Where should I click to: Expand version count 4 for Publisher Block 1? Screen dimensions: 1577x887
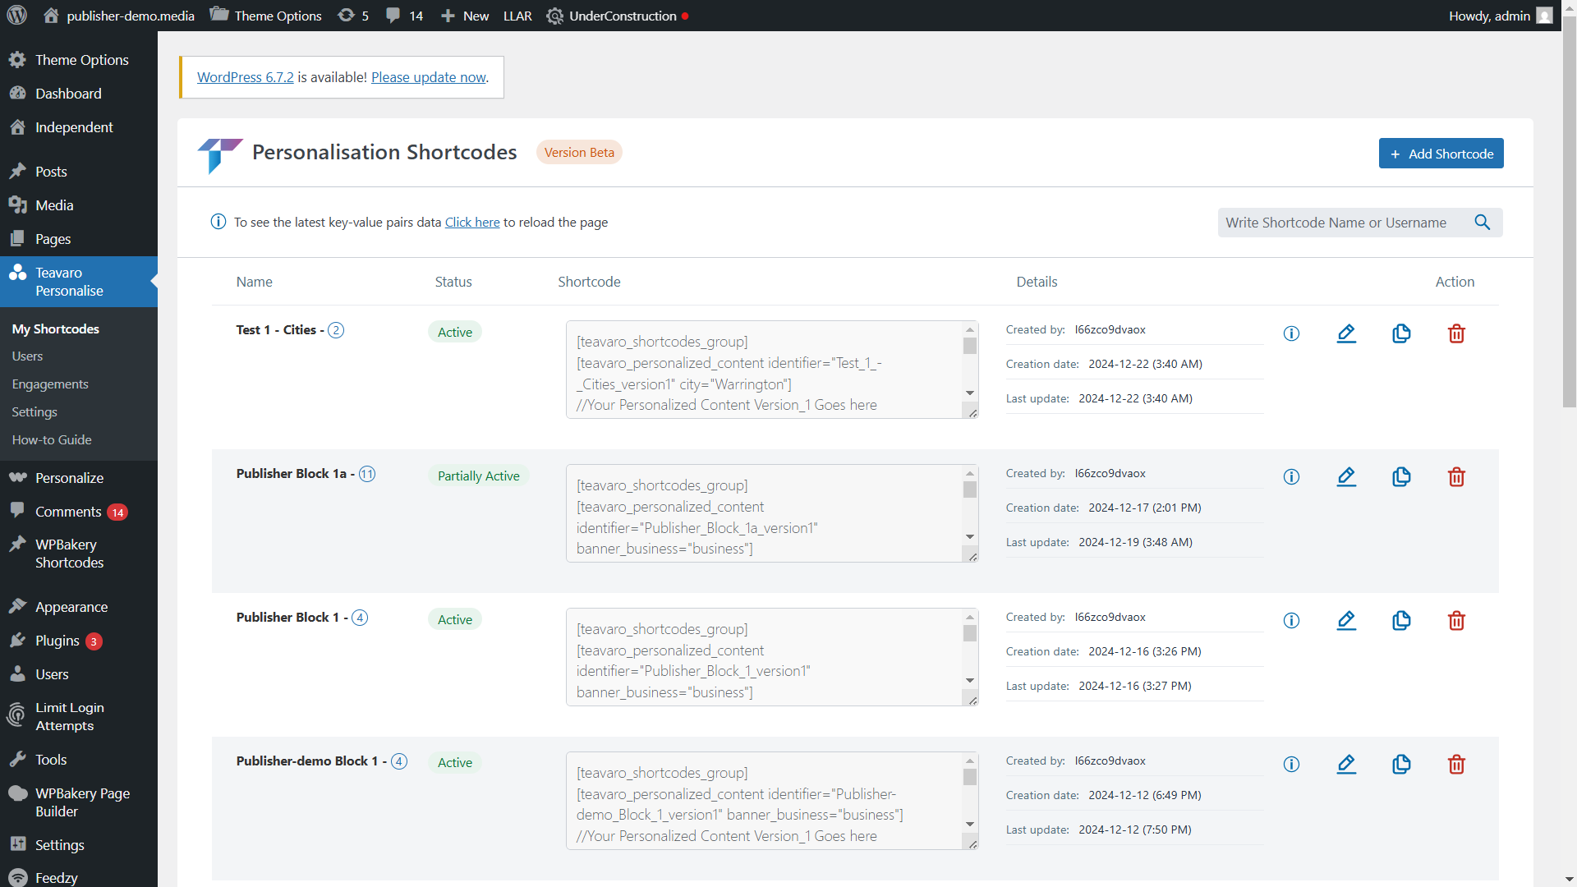coord(360,618)
